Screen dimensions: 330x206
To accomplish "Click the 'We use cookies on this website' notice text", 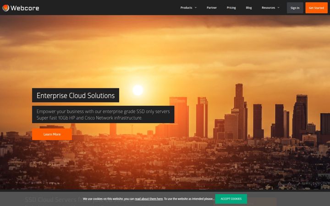I will (x=148, y=199).
